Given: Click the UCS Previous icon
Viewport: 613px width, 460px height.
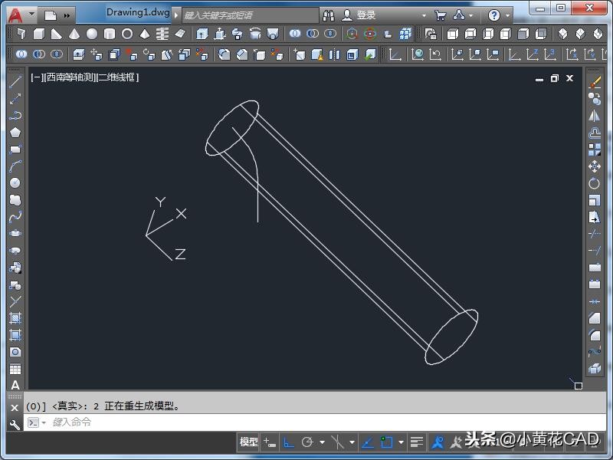Looking at the screenshot, I should [435, 54].
